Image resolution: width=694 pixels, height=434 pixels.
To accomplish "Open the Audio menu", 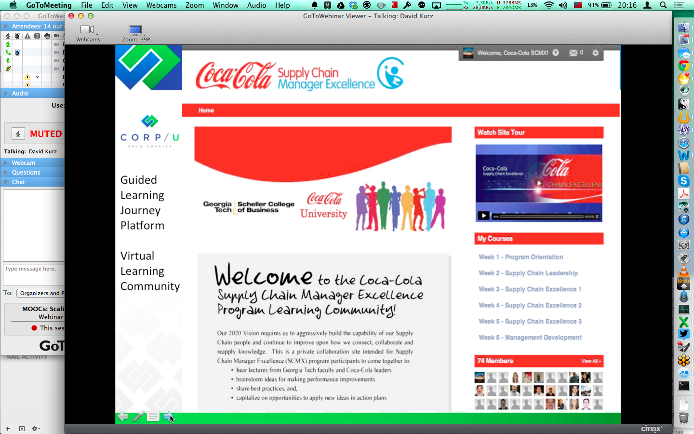I will click(x=257, y=5).
